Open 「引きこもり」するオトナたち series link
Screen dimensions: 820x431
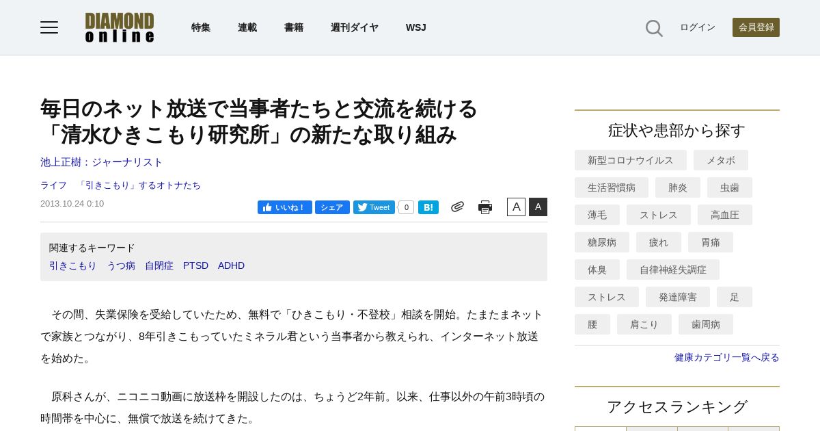pos(139,185)
